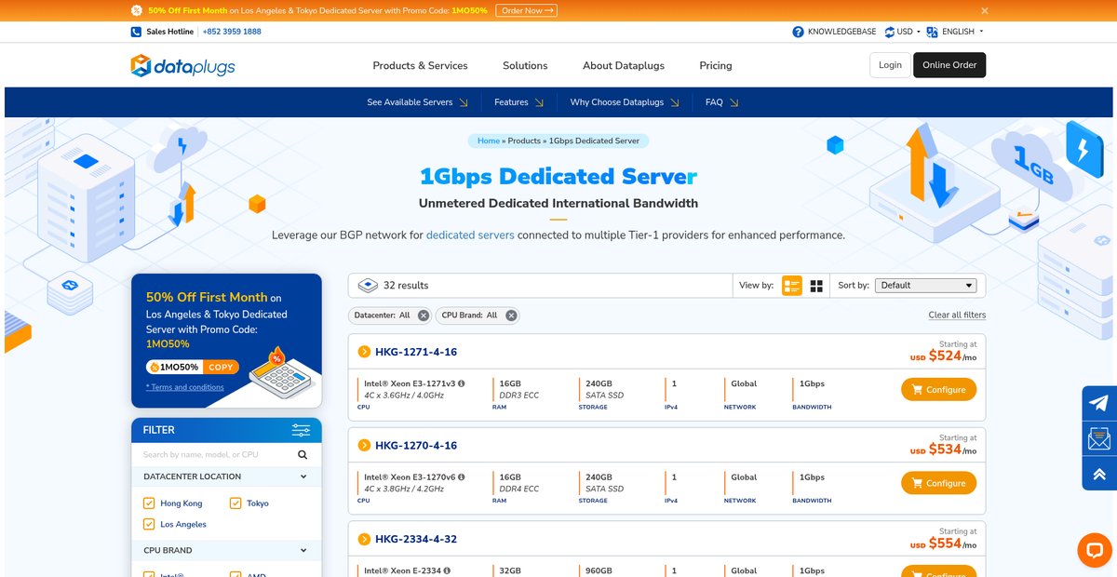This screenshot has height=577, width=1117.
Task: Toggle the Los Angeles checkbox
Action: click(x=149, y=525)
